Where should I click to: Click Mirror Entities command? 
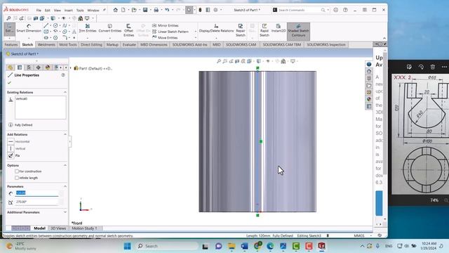[166, 25]
